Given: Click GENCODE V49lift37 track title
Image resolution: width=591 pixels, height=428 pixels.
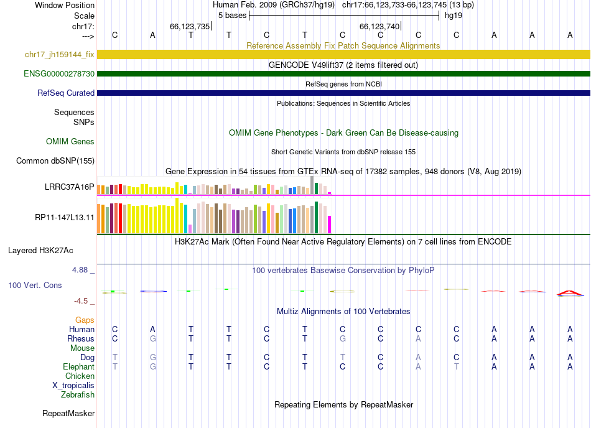Looking at the screenshot, I should [343, 65].
